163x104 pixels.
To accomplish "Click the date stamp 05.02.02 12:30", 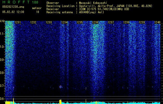I will 13,12.
